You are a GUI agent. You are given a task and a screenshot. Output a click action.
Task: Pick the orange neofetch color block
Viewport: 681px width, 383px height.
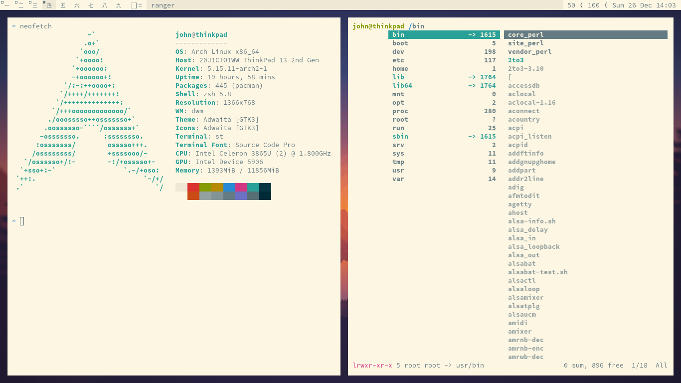click(193, 195)
